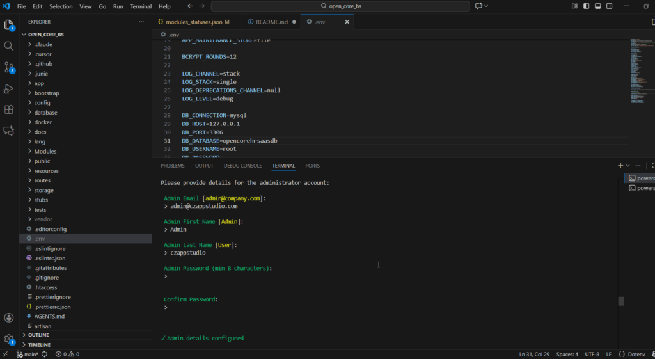Expand the TIMELINE section
Viewport: 655px width, 359px height.
point(39,344)
